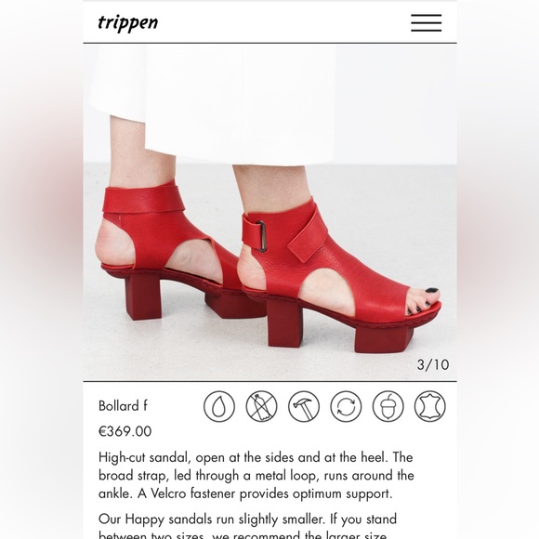Click the water drop sustainability icon
The image size is (539, 539).
219,406
